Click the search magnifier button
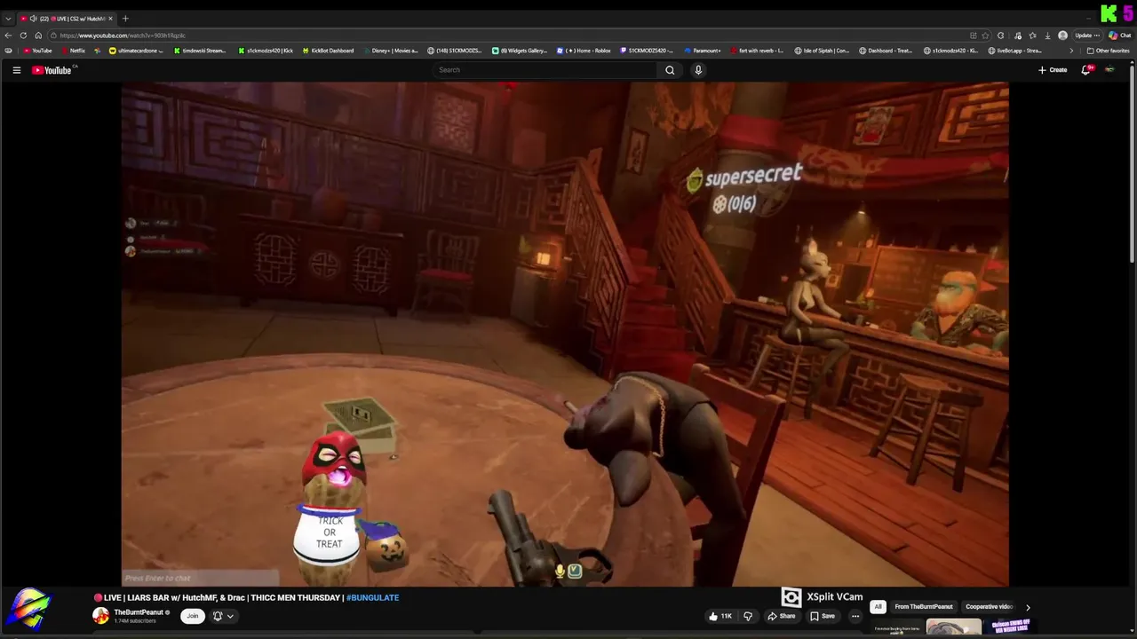Screen dimensions: 1137x639 670,70
